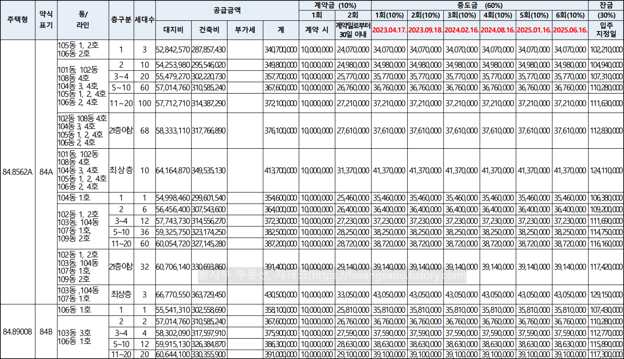This screenshot has width=624, height=359.
Task: Click the red date 2023.04.17.
Action: (x=389, y=30)
